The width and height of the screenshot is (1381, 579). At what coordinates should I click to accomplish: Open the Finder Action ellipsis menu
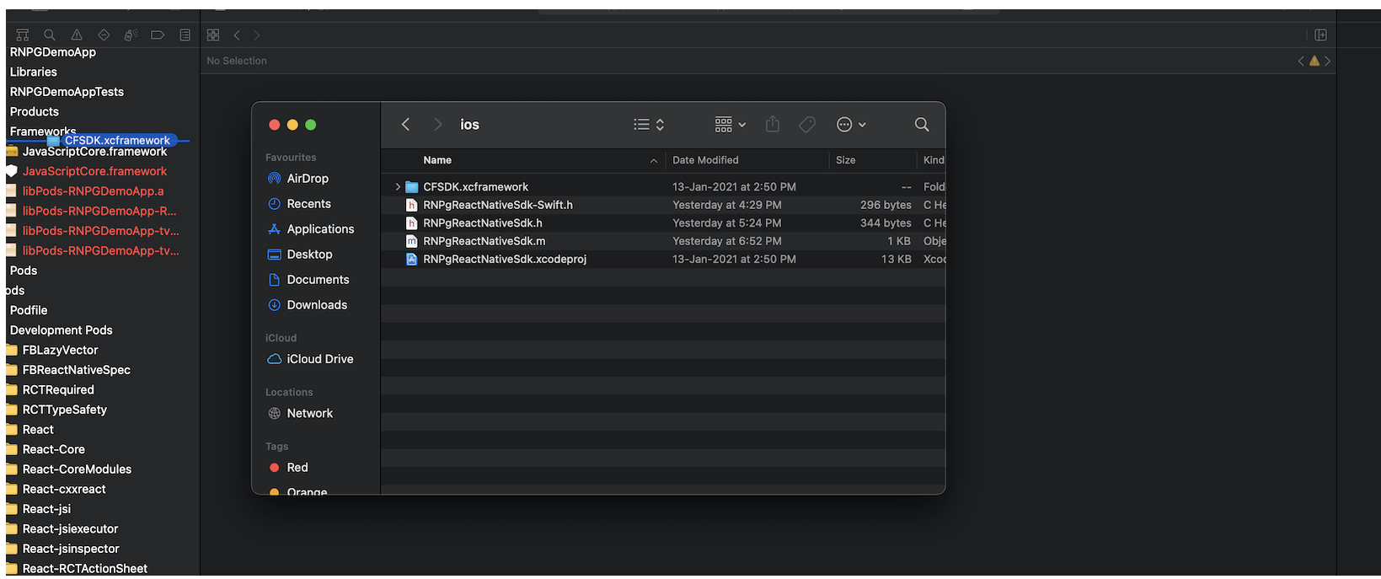click(x=851, y=125)
